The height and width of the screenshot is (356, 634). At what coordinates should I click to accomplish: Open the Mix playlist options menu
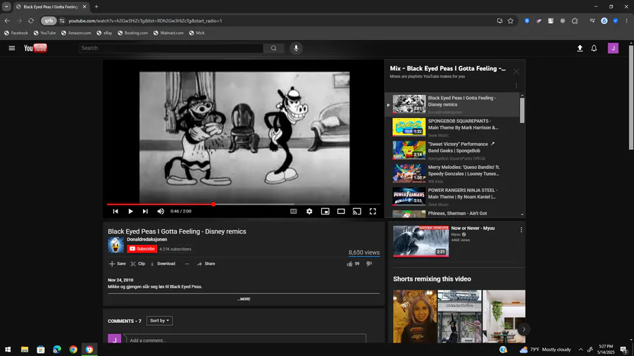click(516, 86)
